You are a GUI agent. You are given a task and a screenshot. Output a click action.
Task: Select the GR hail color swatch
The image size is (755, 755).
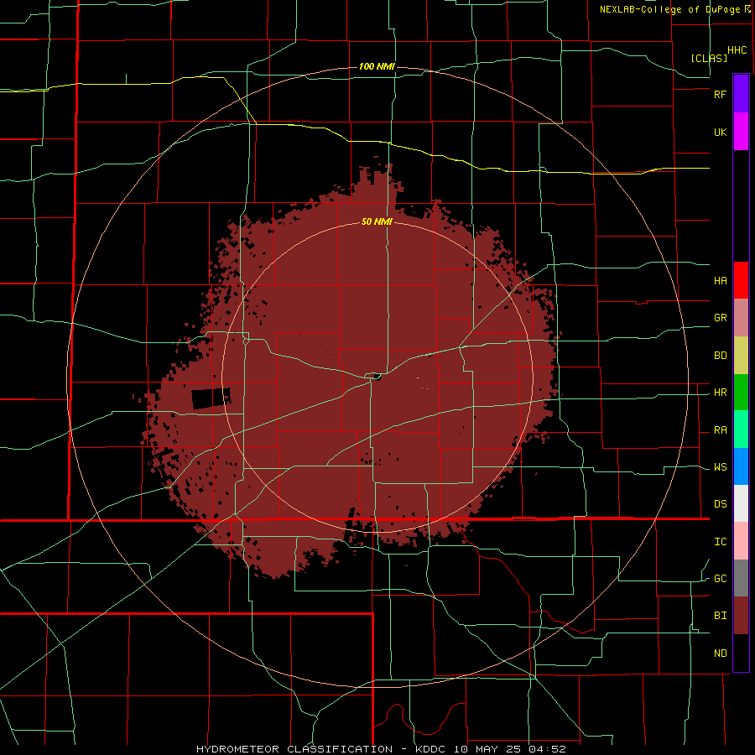741,318
